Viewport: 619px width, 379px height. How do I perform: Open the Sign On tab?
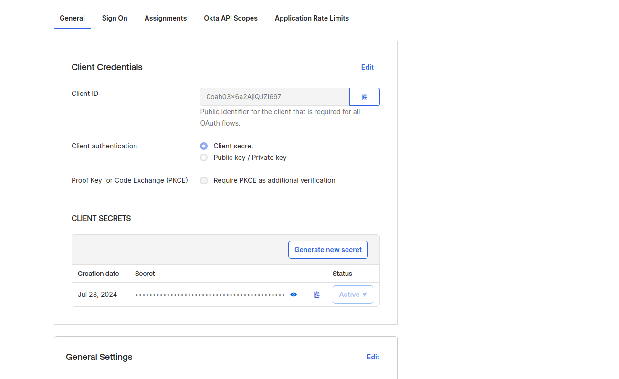pyautogui.click(x=115, y=18)
